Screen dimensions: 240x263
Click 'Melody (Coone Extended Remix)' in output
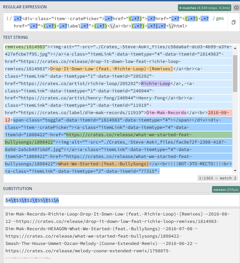pyautogui.click(x=118, y=243)
